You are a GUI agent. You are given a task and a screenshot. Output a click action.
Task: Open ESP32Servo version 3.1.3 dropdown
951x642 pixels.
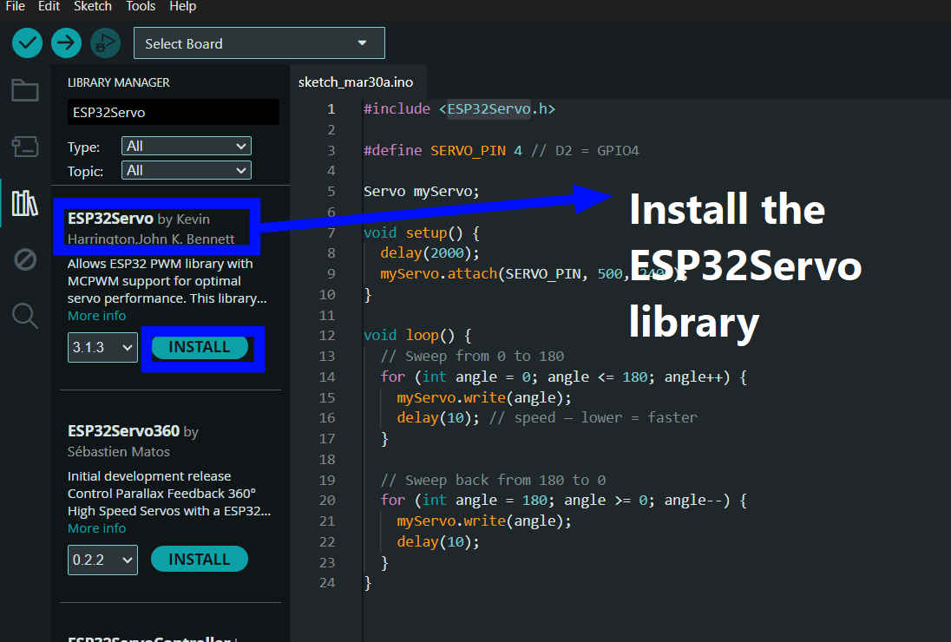102,347
